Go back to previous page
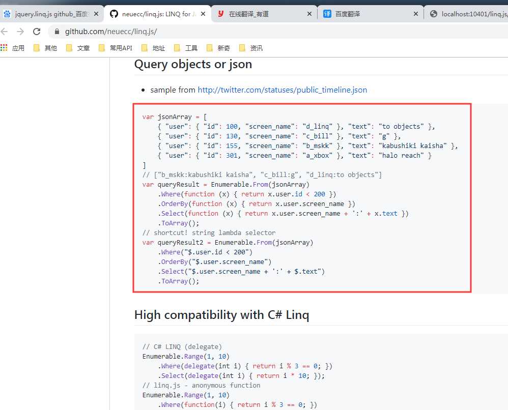The image size is (508, 410). tap(4, 32)
